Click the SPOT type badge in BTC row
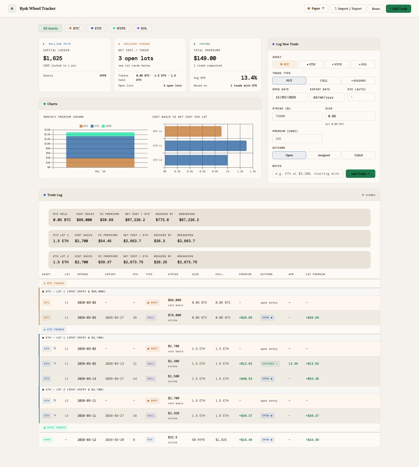Viewport: 419px width, 467px height. pos(153,302)
